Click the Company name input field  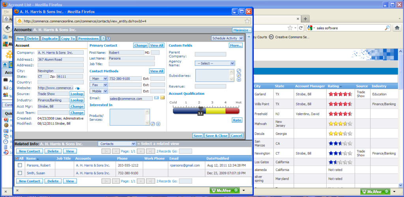coord(60,53)
